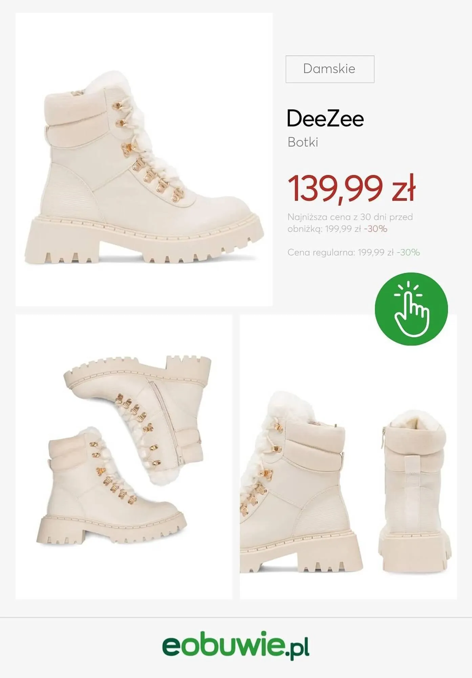
Task: Click the chunky lug sole of main boot
Action: [144, 241]
